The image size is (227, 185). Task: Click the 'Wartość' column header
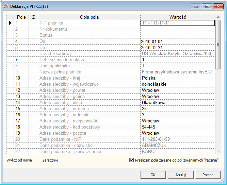[x=177, y=17]
